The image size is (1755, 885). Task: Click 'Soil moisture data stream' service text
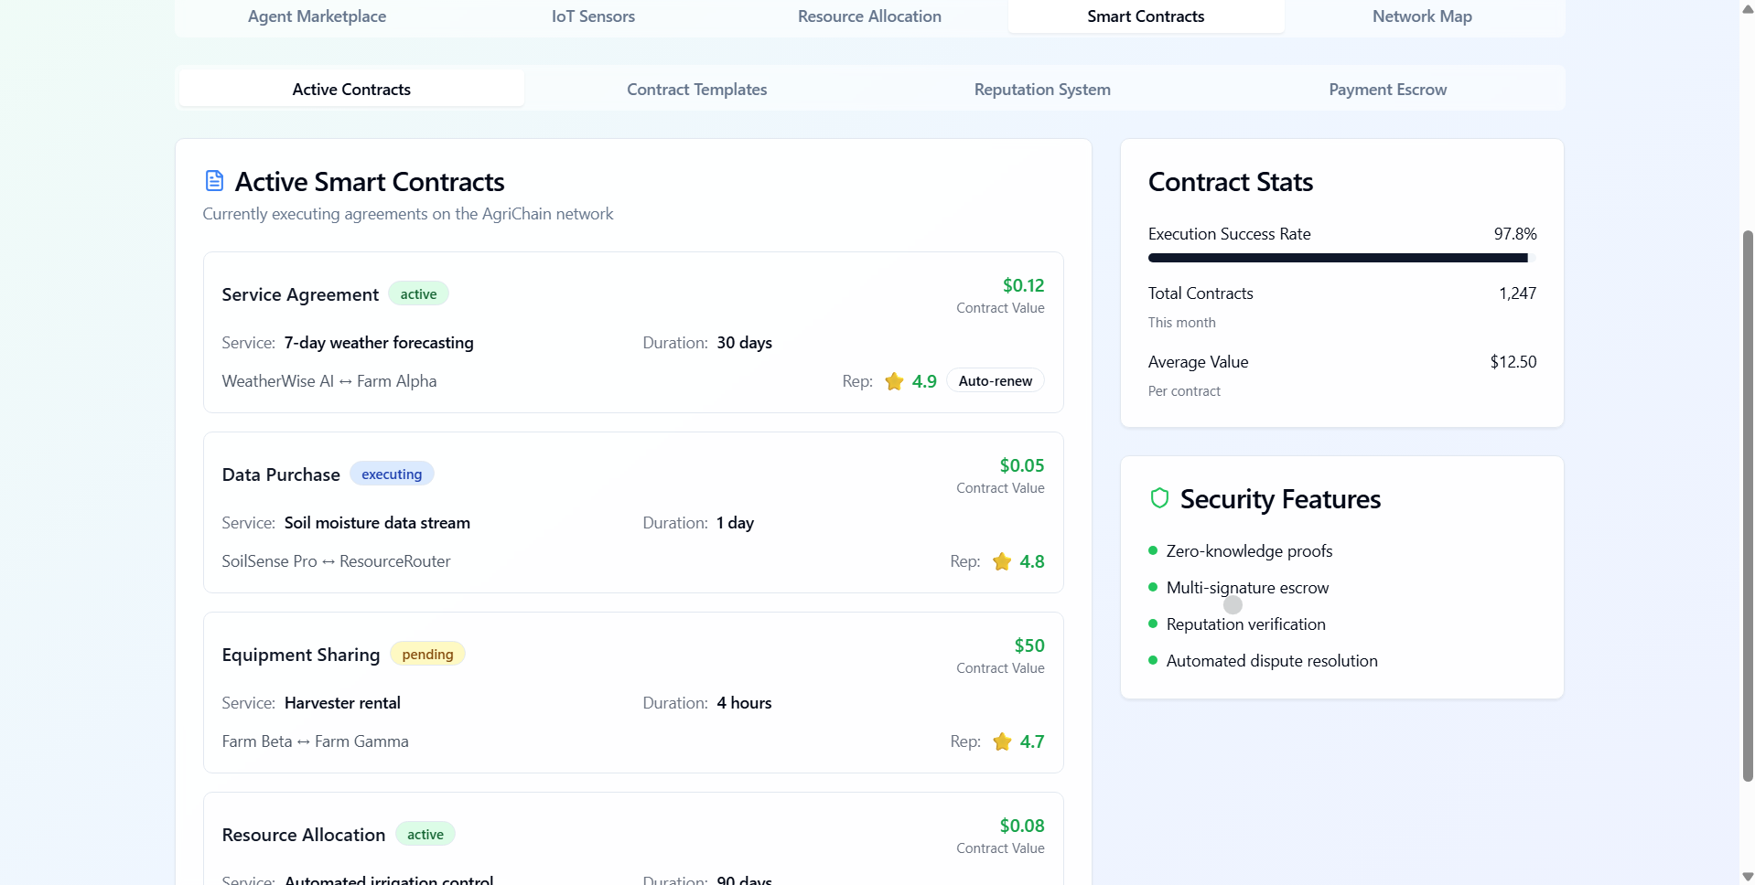[x=377, y=523]
